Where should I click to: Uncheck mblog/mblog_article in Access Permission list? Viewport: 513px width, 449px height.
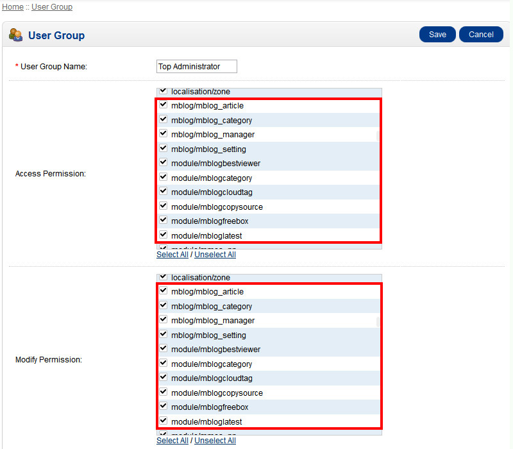163,105
